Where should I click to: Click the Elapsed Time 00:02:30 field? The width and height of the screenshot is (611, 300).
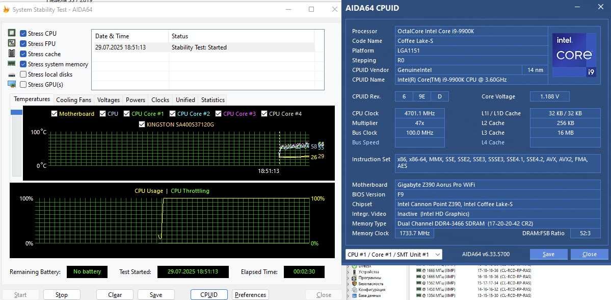(304, 272)
